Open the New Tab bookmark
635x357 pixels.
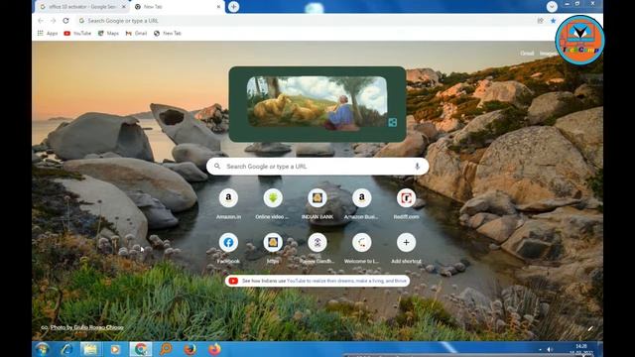click(x=168, y=33)
